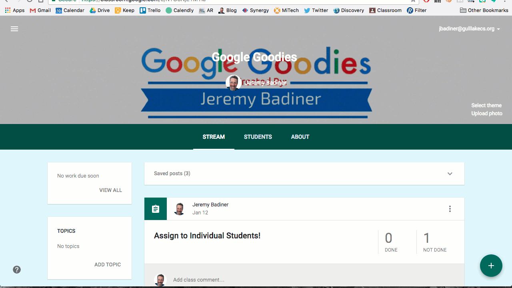Click the 1 Not Done count
This screenshot has width=512, height=288.
435,242
